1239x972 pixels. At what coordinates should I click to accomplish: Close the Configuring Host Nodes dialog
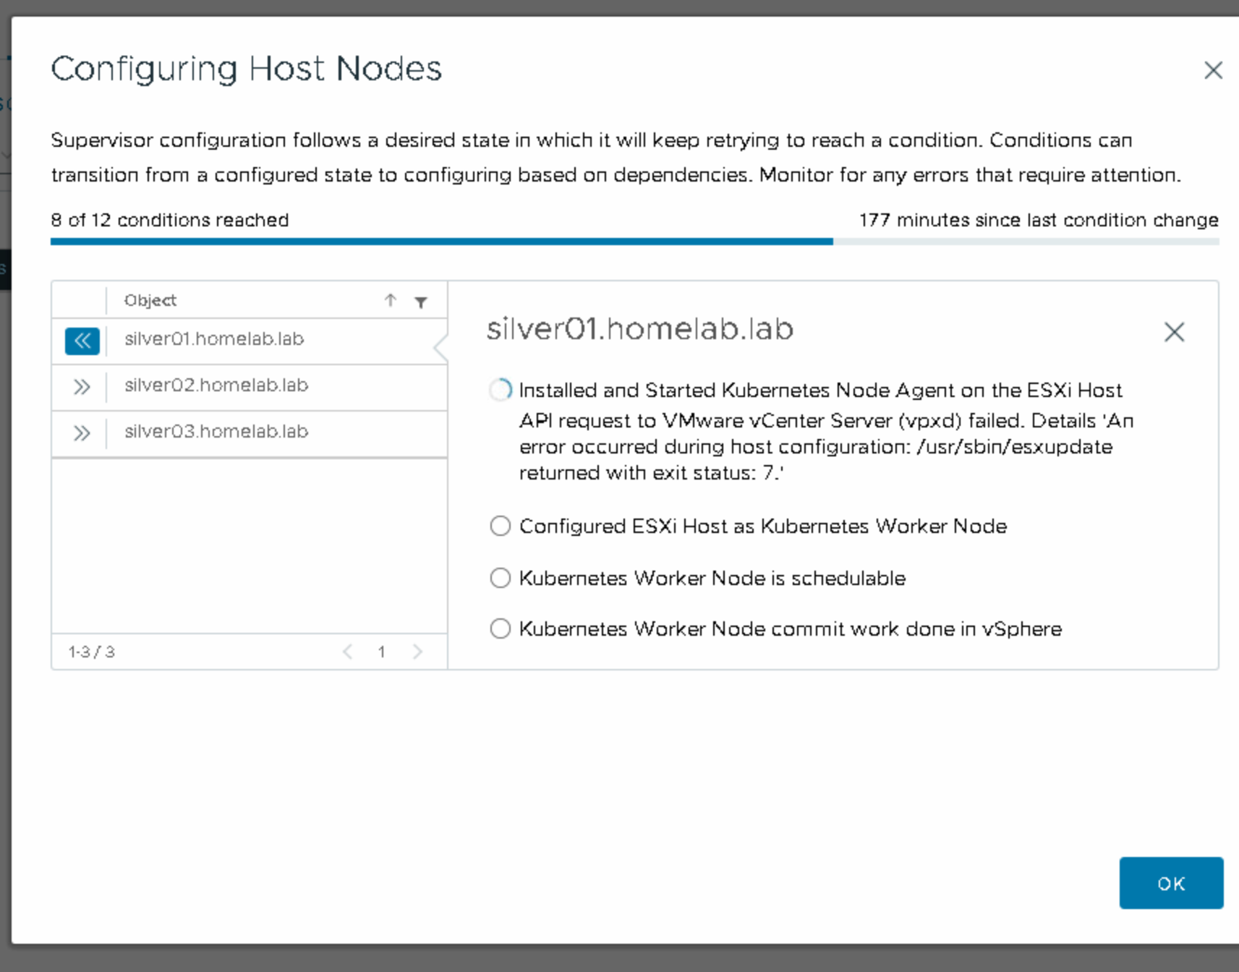1213,70
